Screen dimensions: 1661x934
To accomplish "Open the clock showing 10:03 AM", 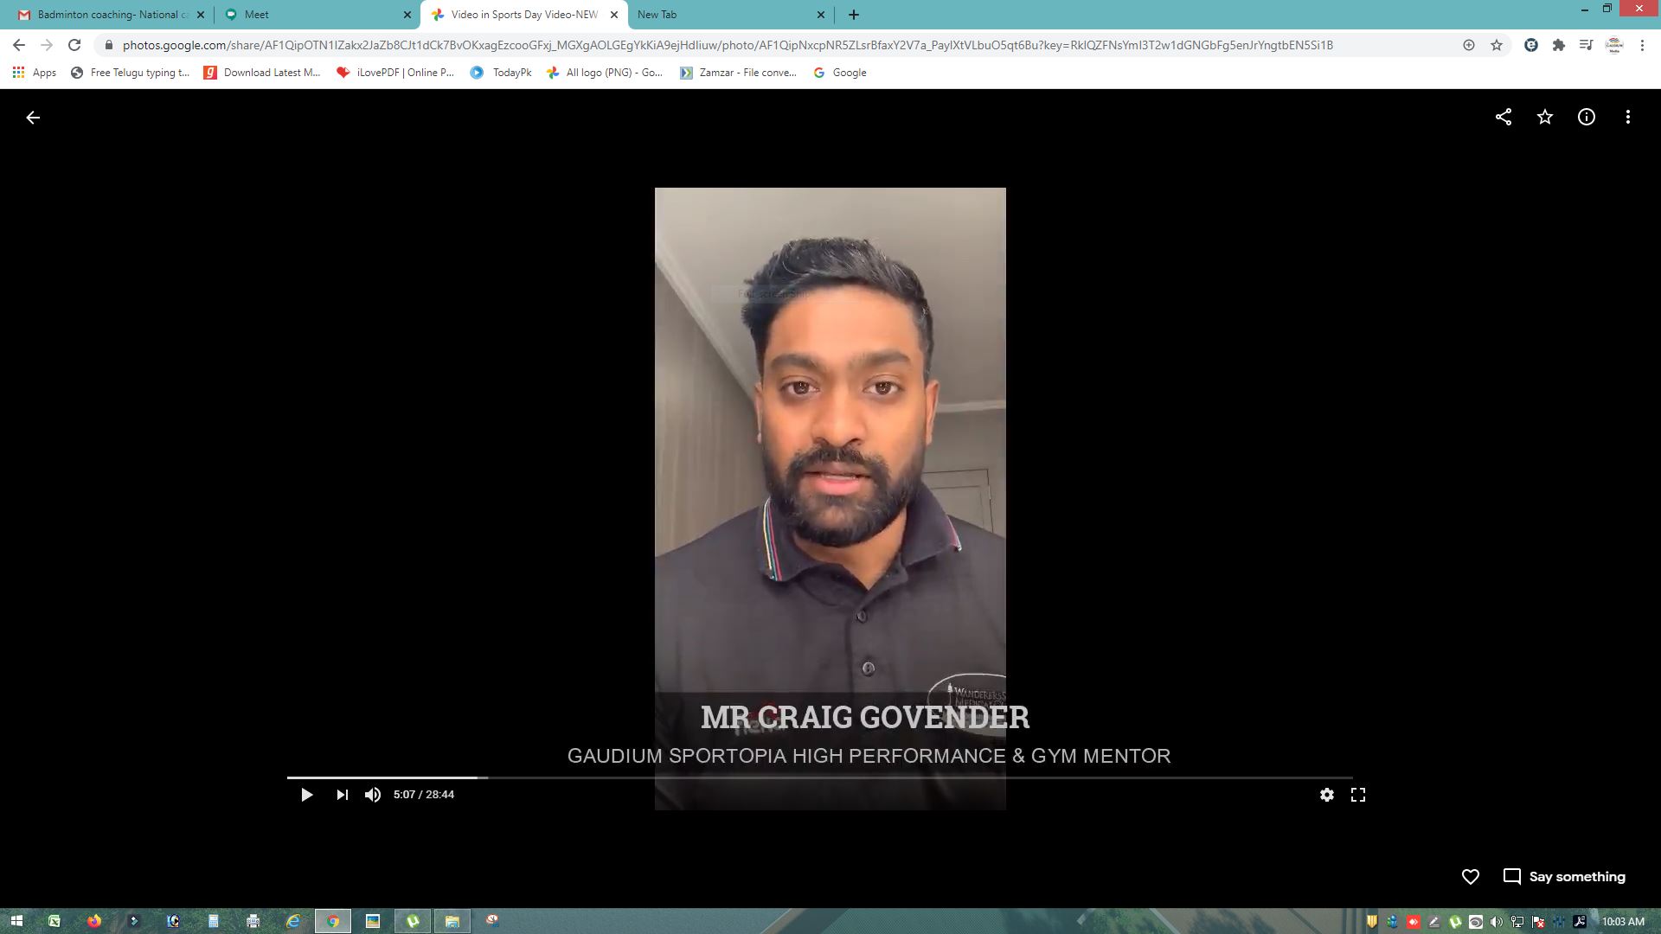I will pos(1623,922).
